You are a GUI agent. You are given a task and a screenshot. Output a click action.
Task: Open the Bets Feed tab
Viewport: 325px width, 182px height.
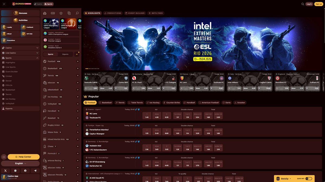click(x=156, y=13)
